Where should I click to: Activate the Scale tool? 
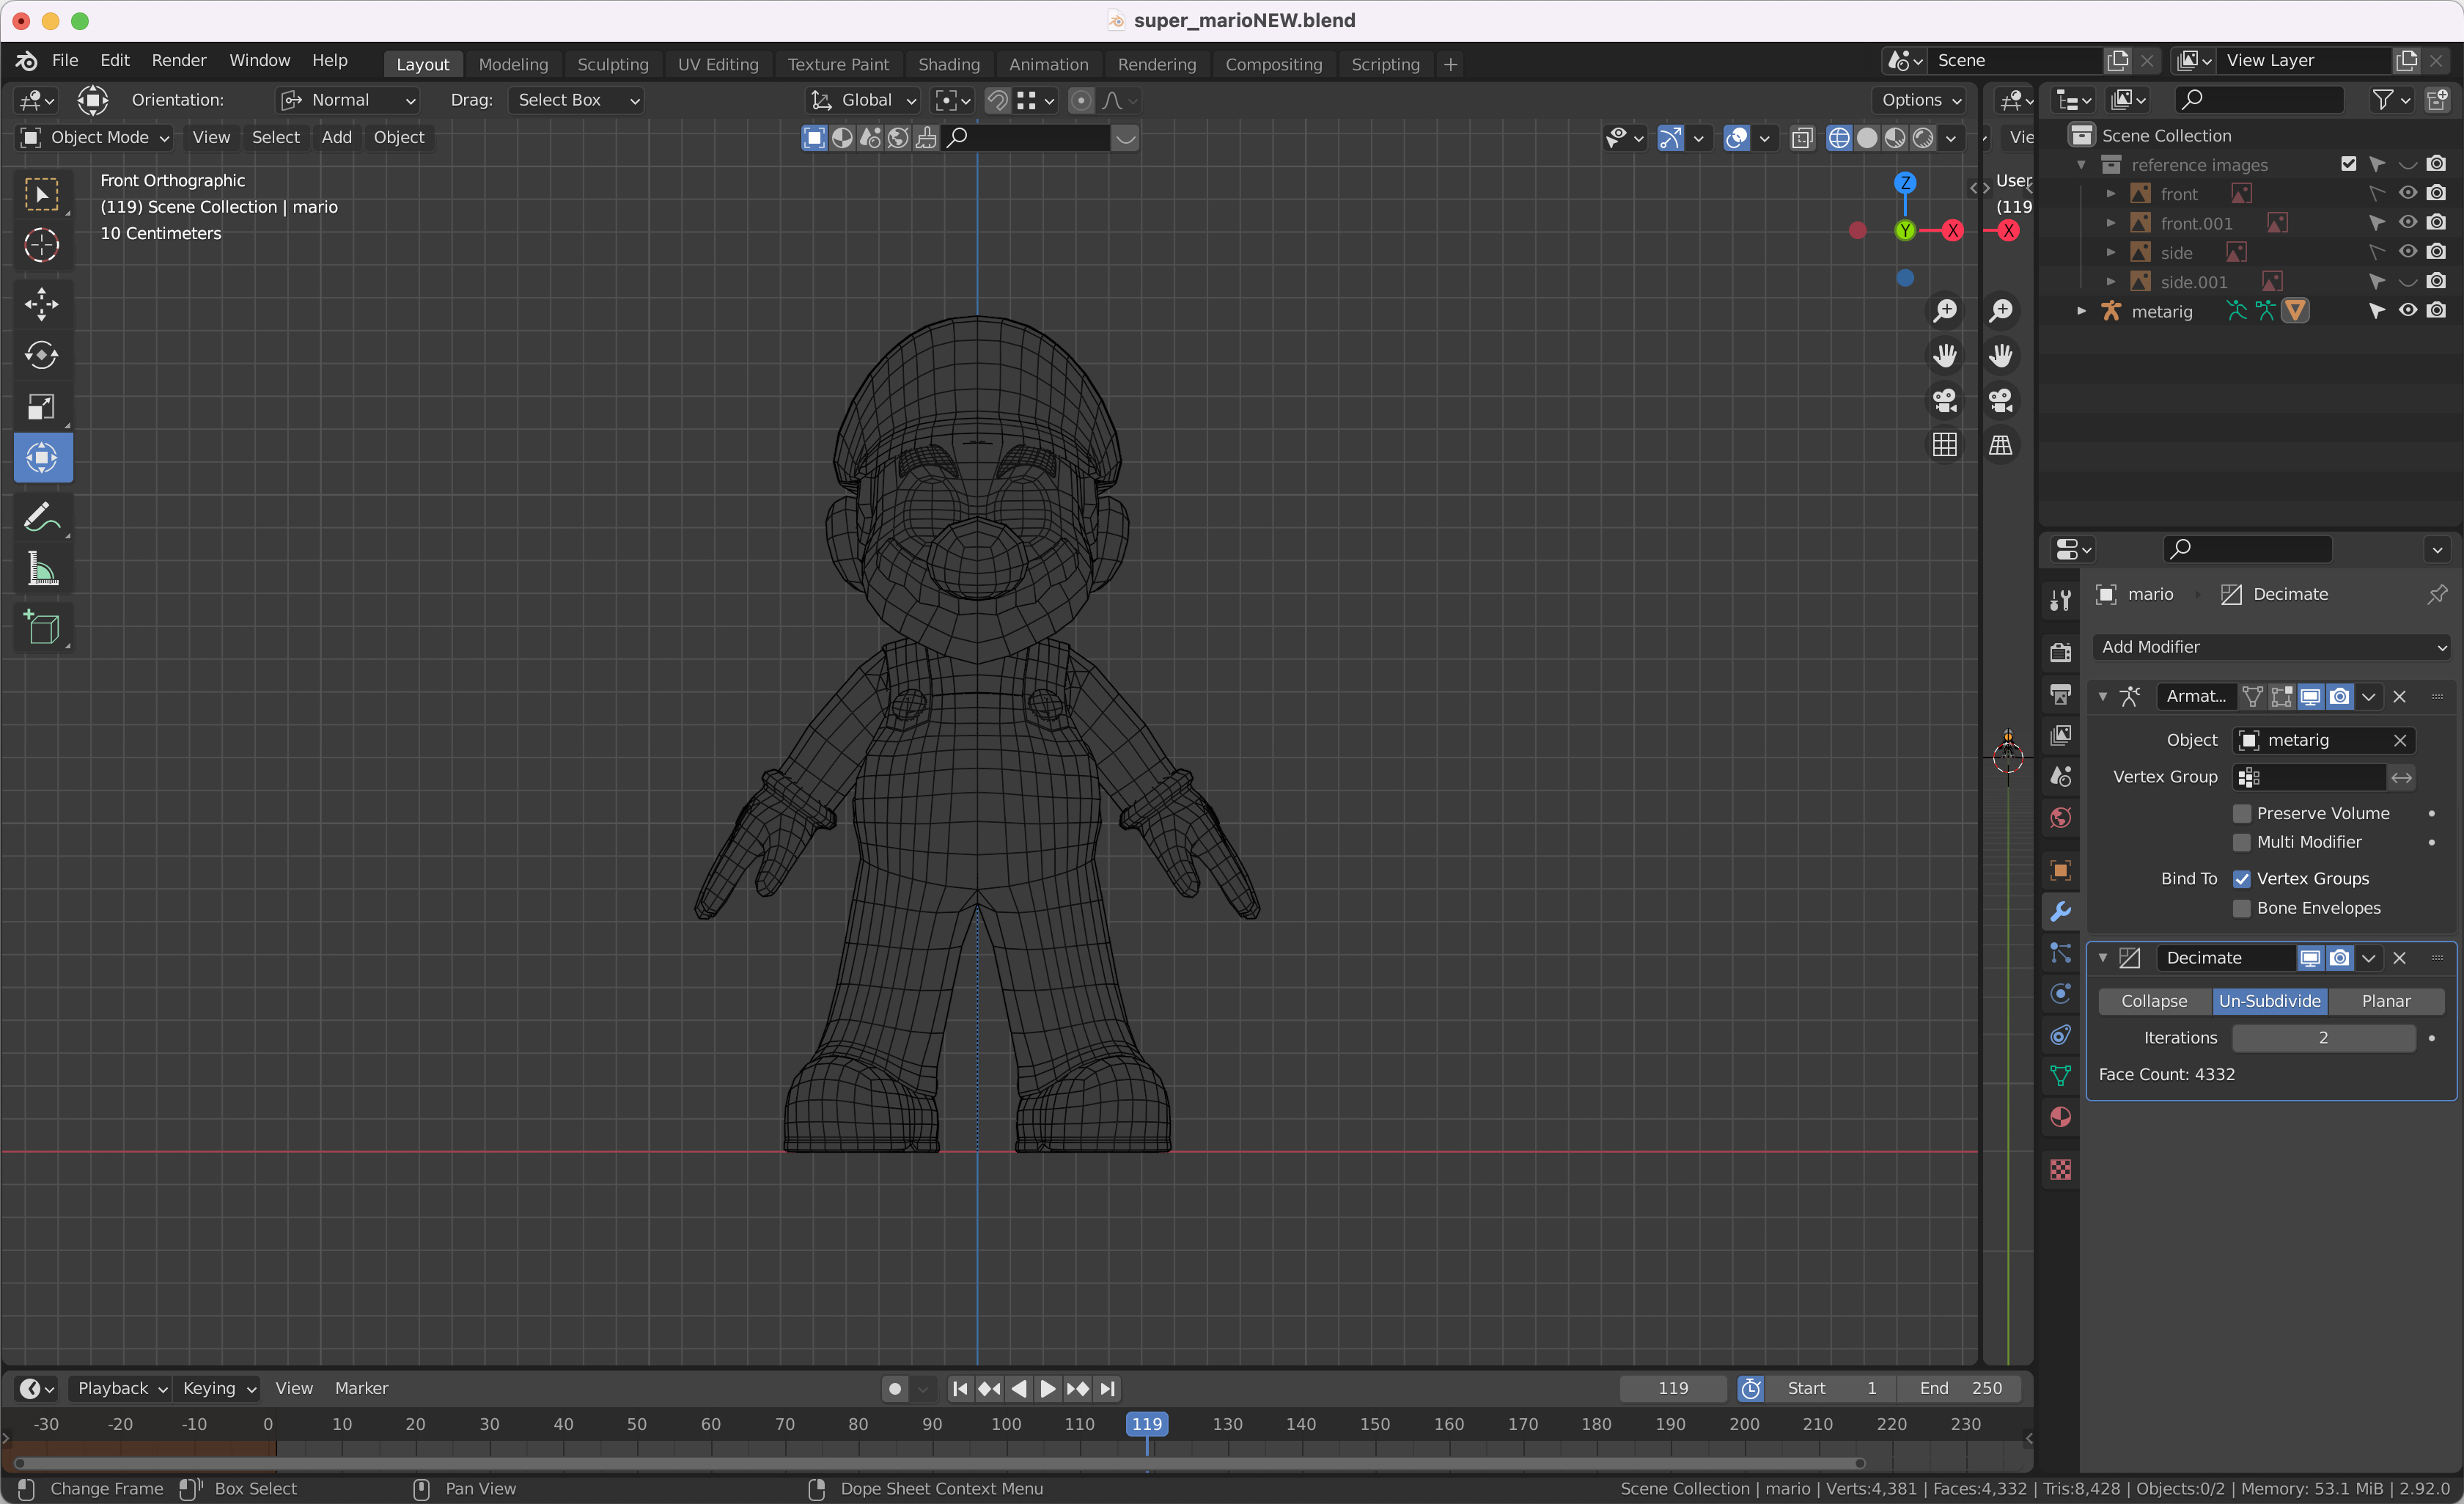[42, 407]
